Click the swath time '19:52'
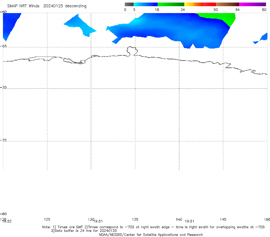 point(7,221)
